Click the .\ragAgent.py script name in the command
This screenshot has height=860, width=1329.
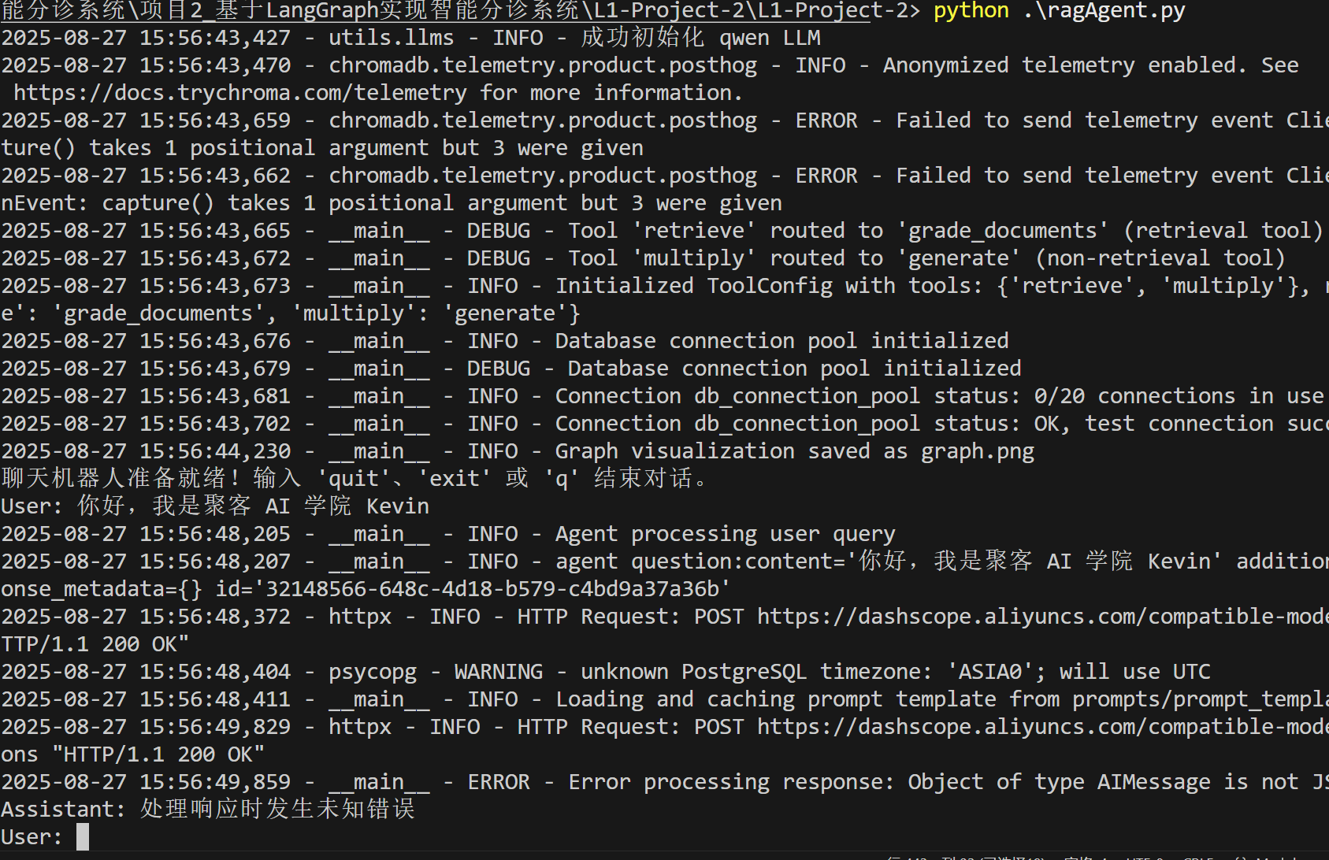pos(1104,10)
